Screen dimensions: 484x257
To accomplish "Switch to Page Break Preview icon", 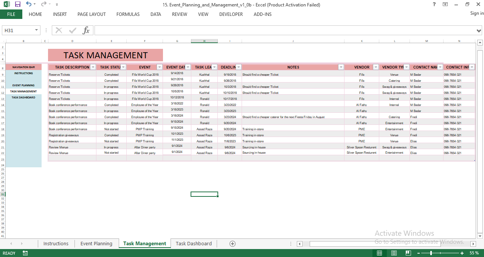I will click(x=408, y=253).
